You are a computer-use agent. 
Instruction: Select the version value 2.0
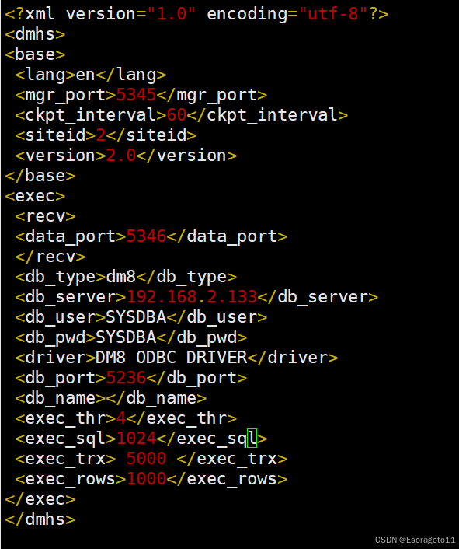pos(121,156)
